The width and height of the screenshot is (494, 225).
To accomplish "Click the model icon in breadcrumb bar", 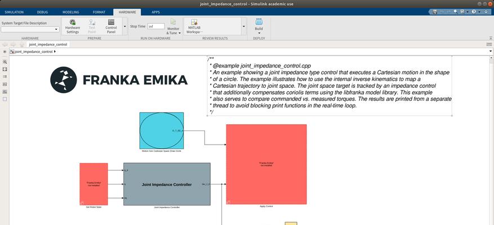I will [x=12, y=52].
